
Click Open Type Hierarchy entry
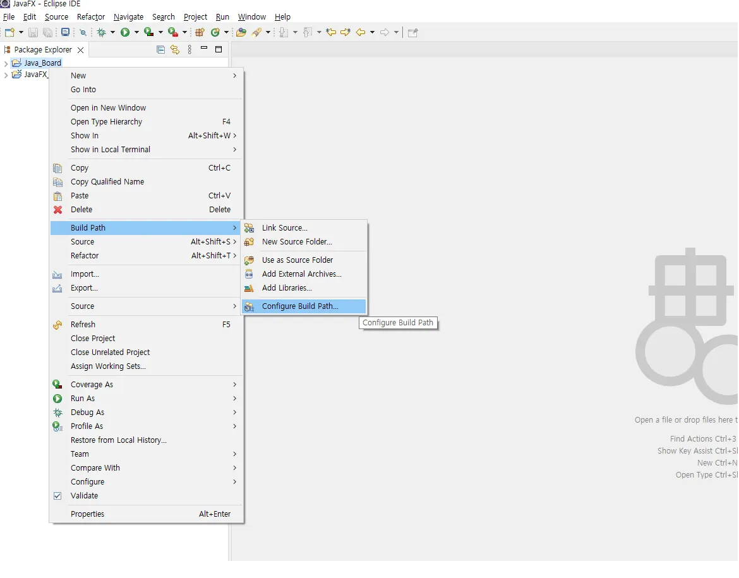click(147, 122)
